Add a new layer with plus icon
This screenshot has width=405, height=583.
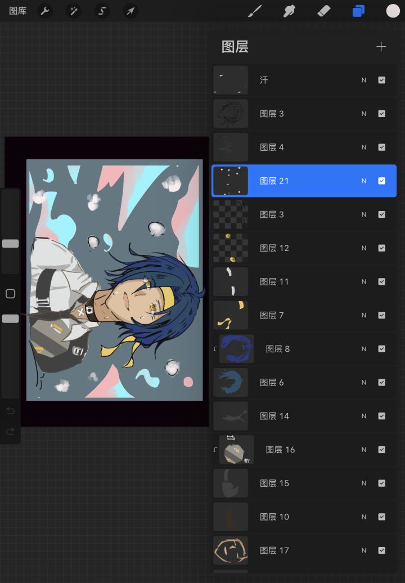click(381, 47)
